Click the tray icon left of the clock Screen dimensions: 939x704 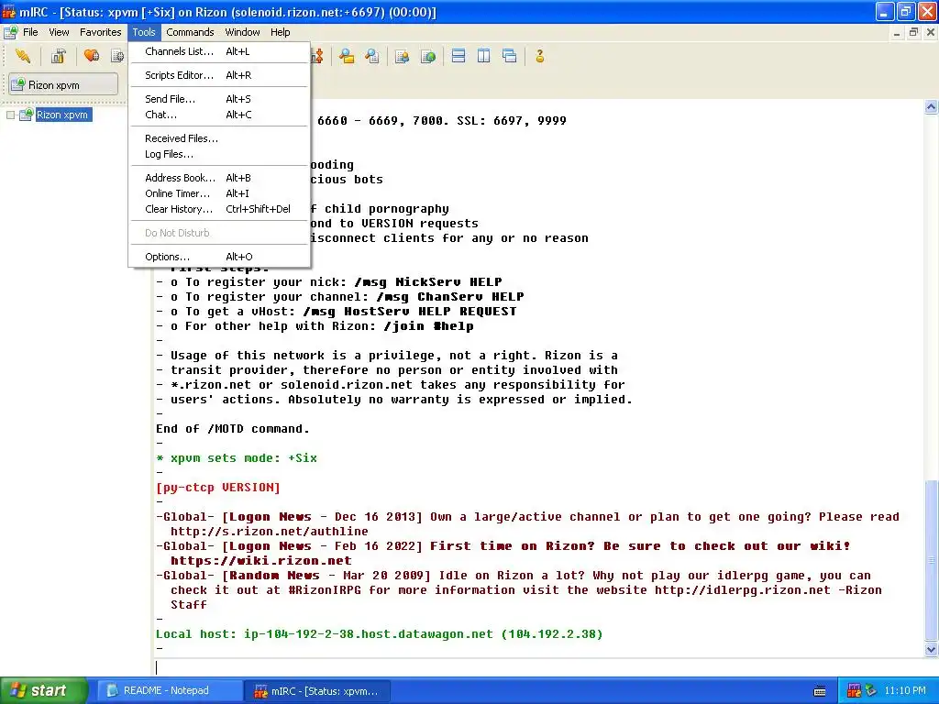pos(871,691)
